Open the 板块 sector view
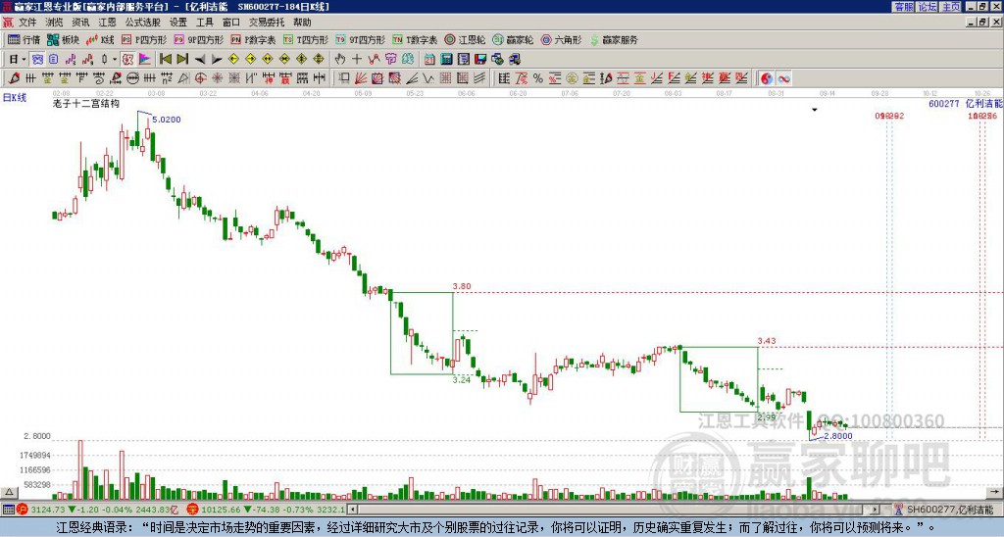This screenshot has height=537, width=1004. (x=64, y=39)
